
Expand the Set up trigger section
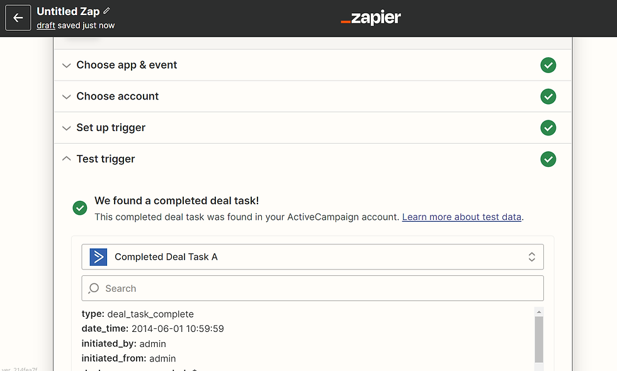[312, 128]
